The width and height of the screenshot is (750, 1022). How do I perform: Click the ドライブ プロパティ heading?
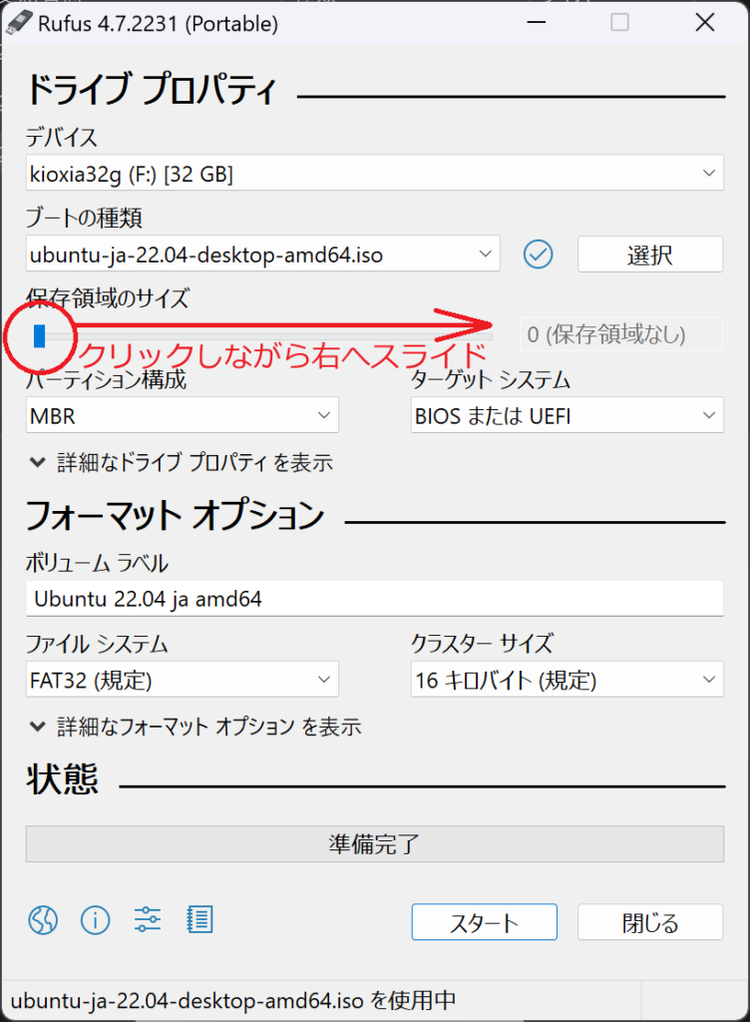(152, 89)
